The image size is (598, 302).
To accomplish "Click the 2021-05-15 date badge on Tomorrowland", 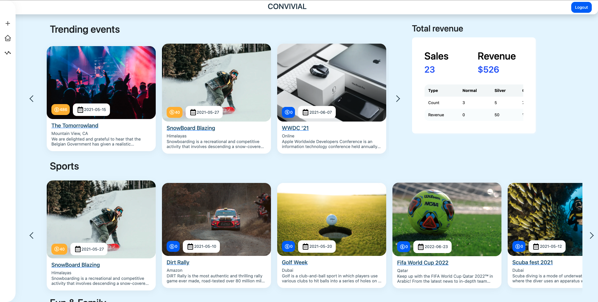I will (x=92, y=110).
